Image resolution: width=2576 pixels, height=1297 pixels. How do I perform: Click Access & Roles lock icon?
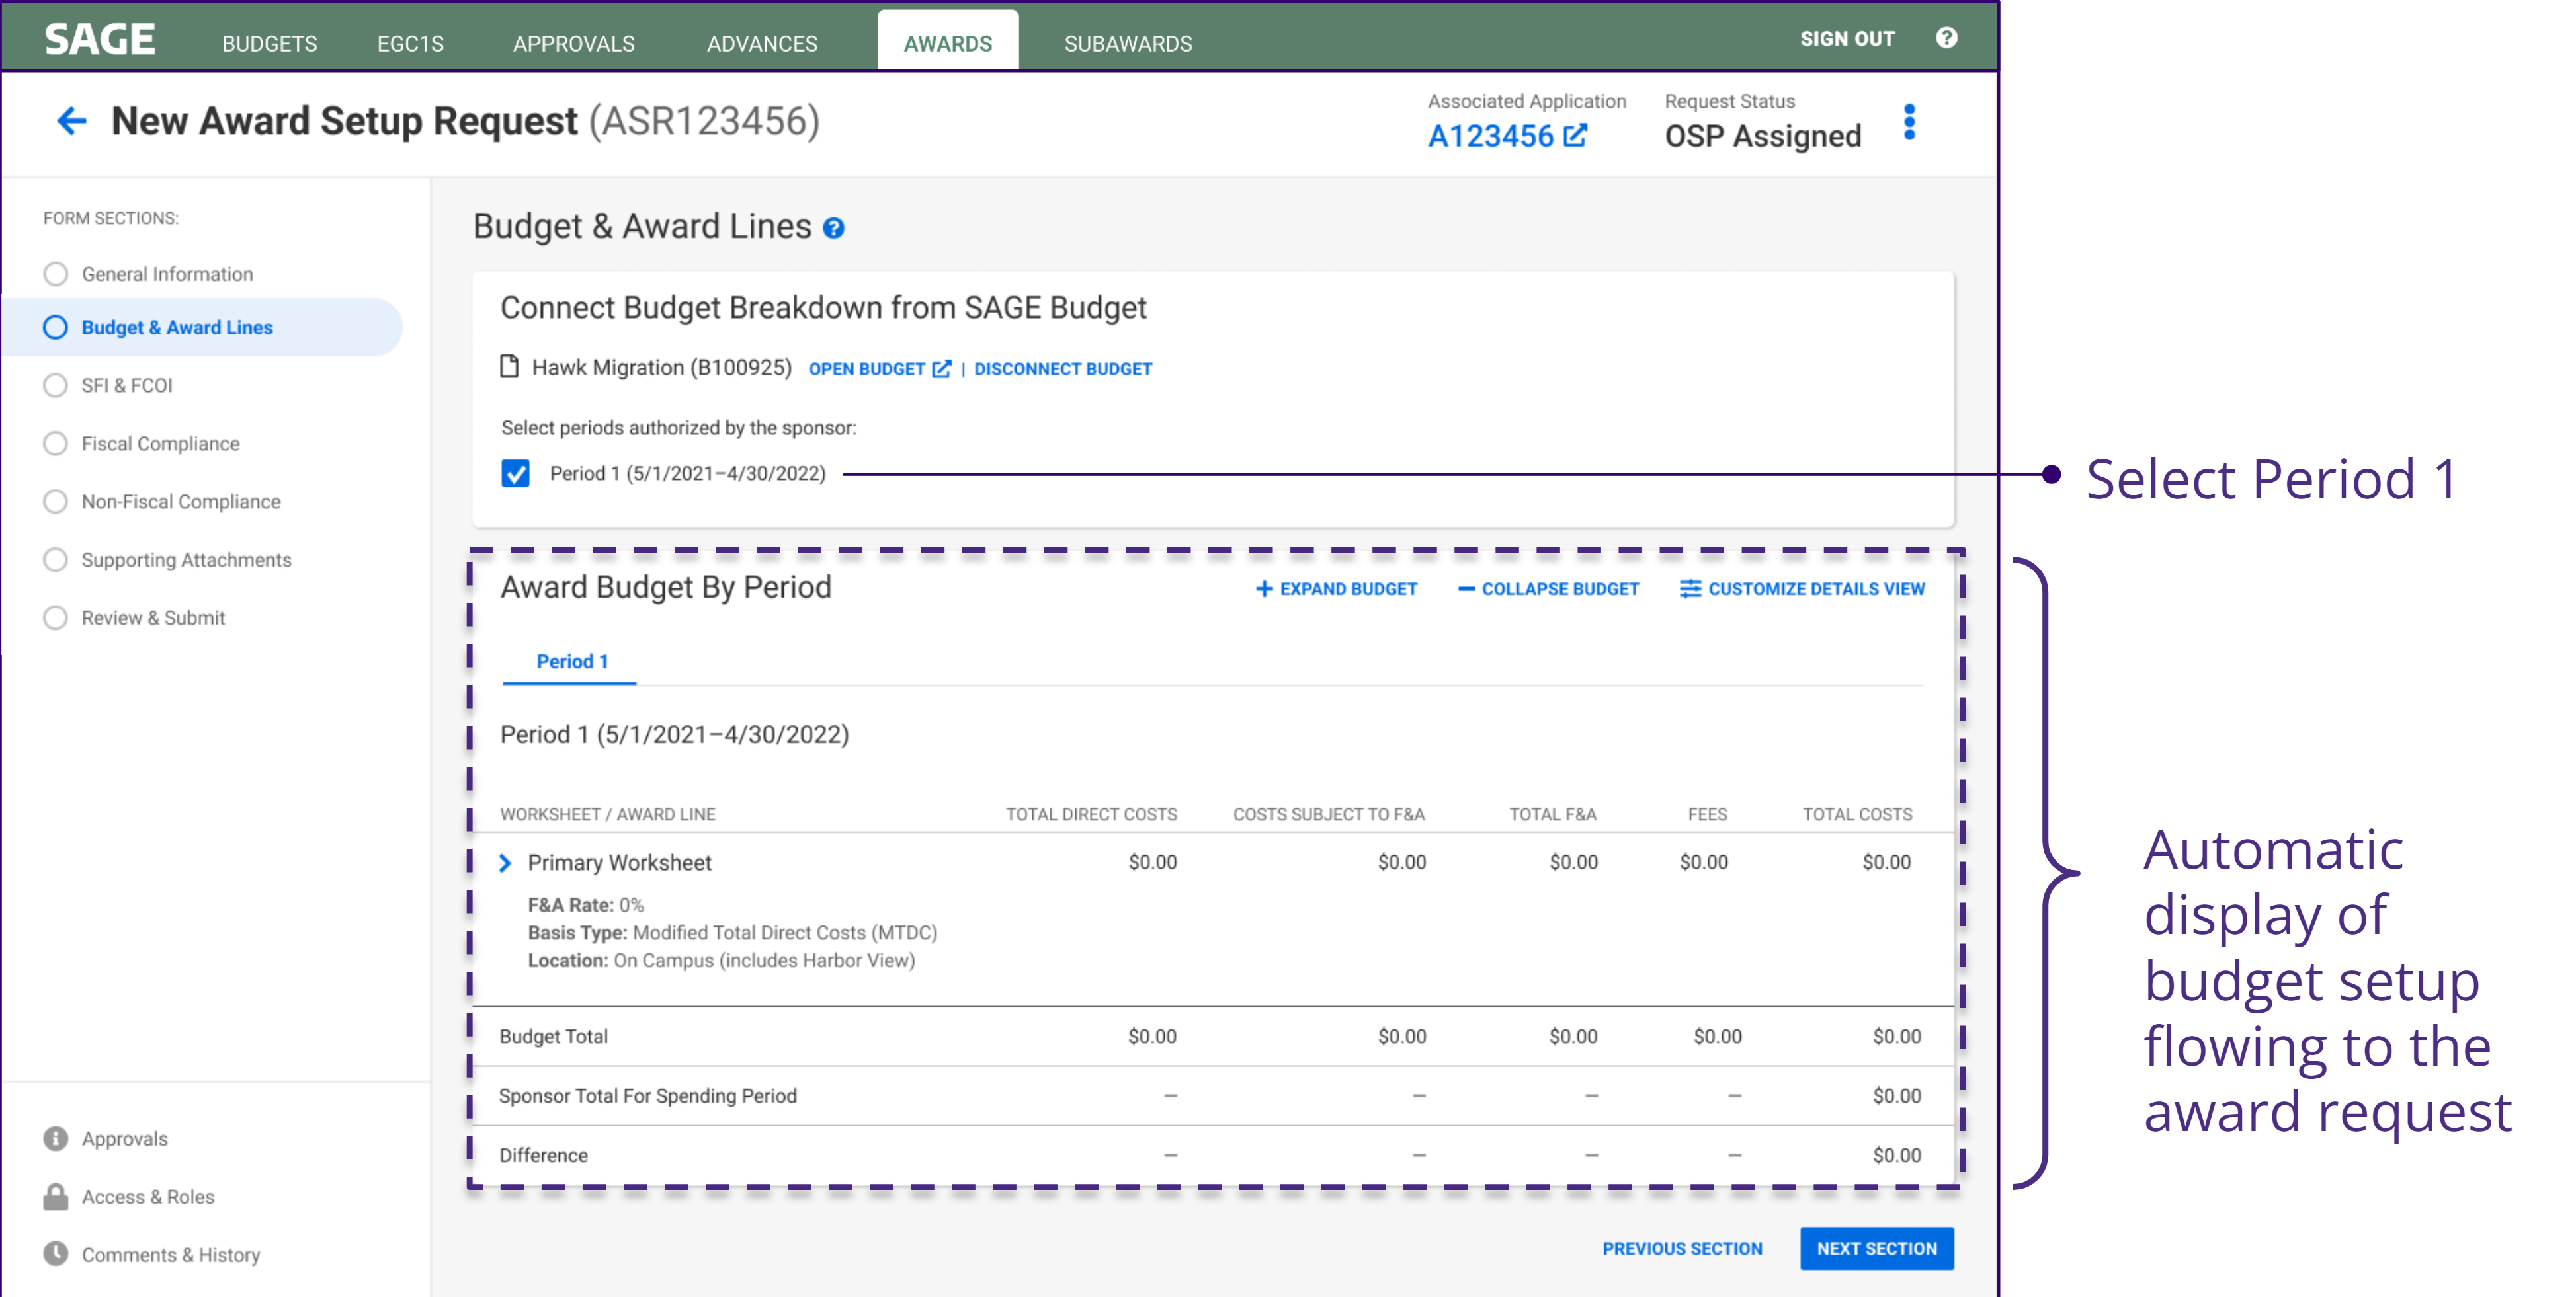click(56, 1196)
